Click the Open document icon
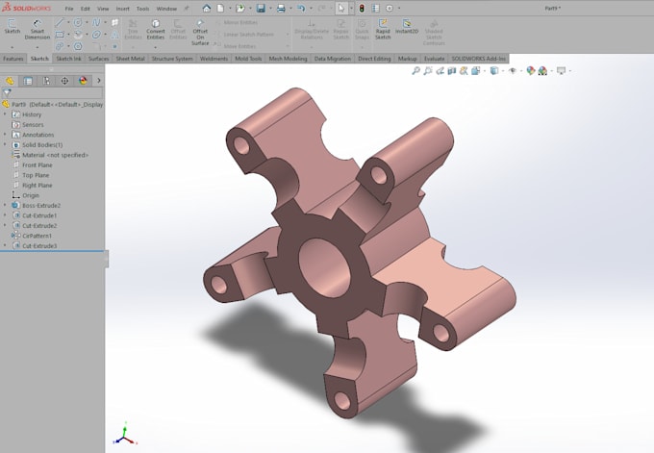Screen dimensions: 654x453 [x=240, y=8]
